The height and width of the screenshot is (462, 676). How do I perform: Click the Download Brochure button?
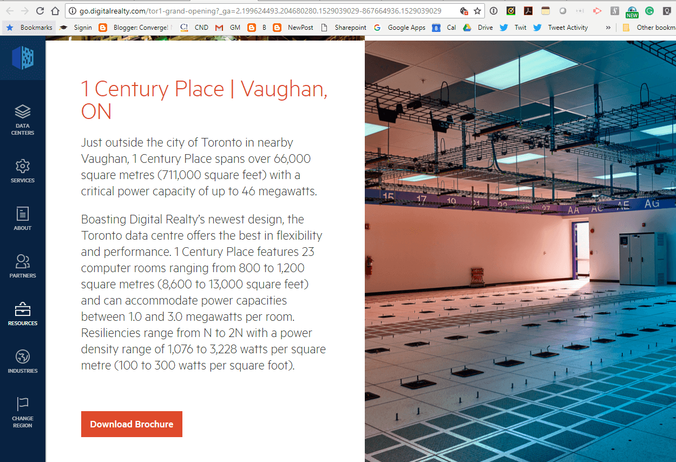pos(132,424)
